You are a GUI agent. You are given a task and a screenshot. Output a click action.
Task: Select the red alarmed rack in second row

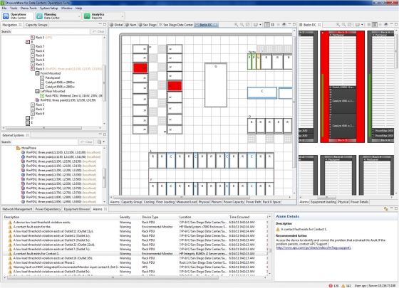[175, 86]
